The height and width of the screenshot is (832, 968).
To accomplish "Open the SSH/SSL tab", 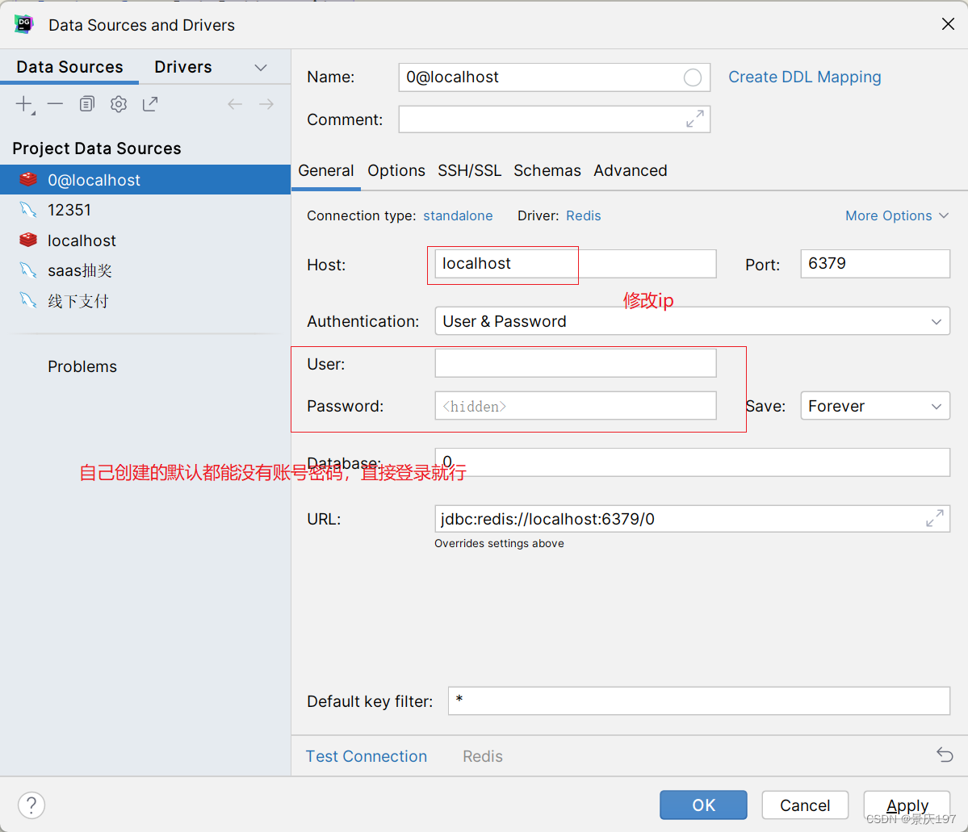I will (469, 170).
